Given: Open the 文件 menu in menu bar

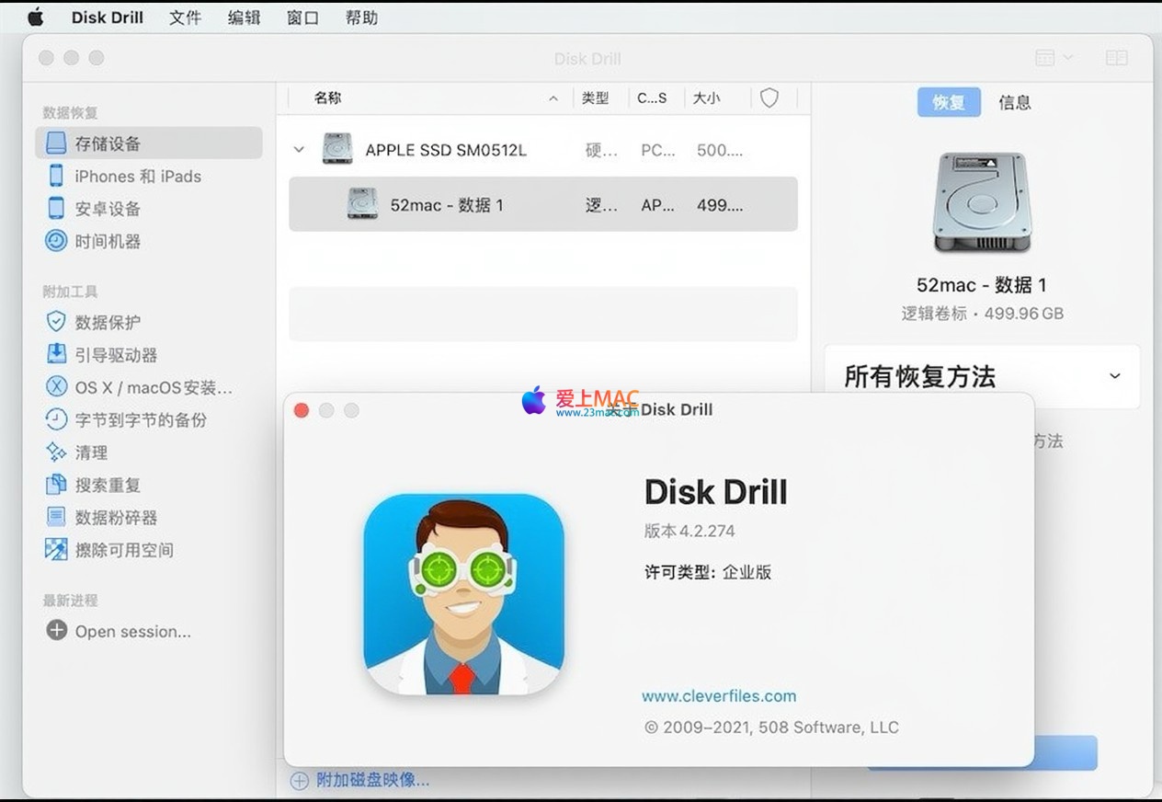Looking at the screenshot, I should point(185,17).
